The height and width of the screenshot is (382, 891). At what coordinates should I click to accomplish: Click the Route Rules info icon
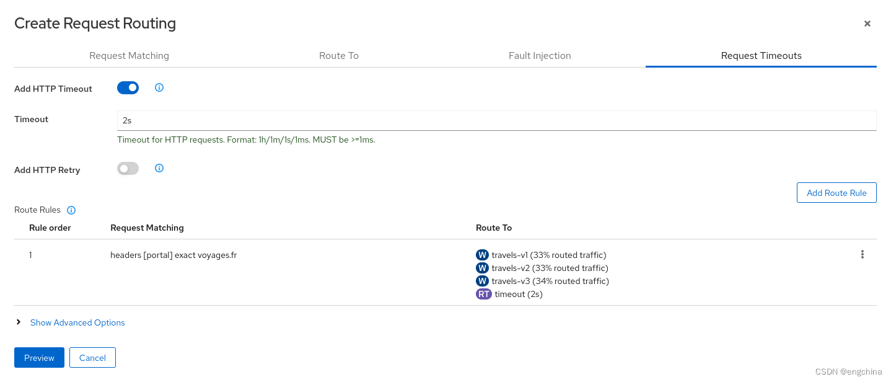(71, 210)
